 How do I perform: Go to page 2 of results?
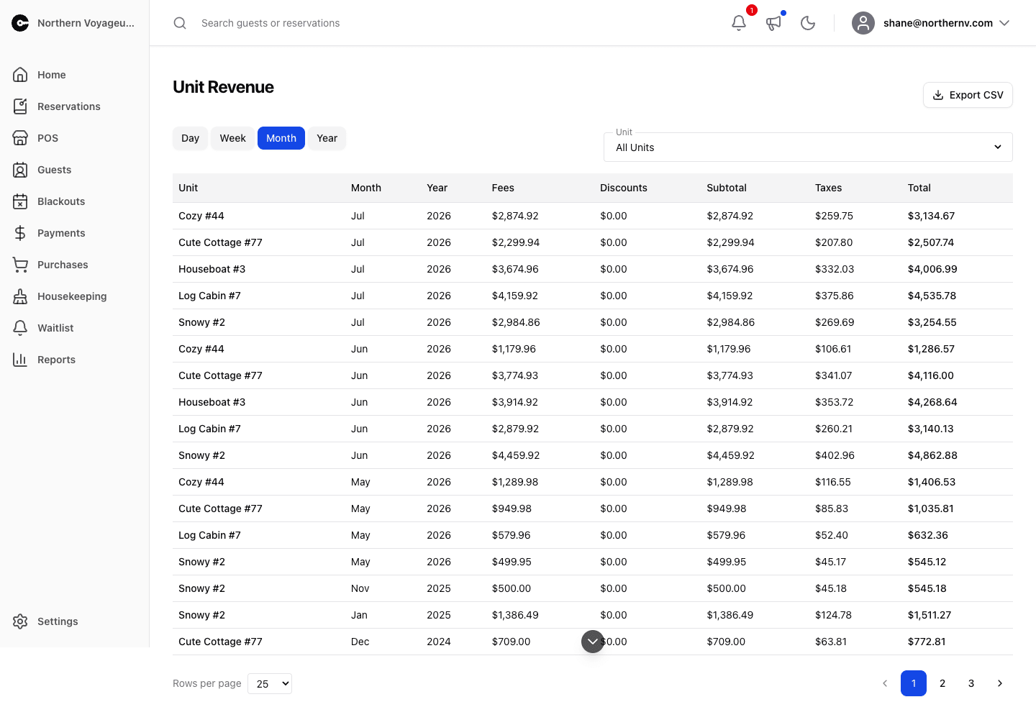click(x=942, y=683)
